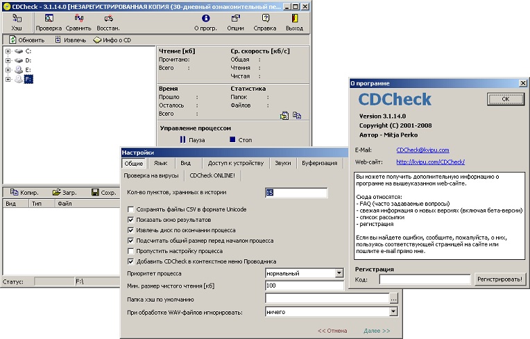
Task: Click the history items count field
Action: tap(296, 193)
